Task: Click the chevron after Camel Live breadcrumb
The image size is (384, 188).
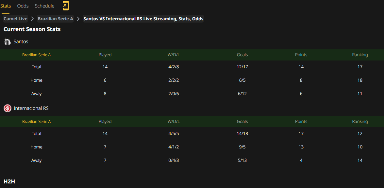Action: tap(32, 19)
